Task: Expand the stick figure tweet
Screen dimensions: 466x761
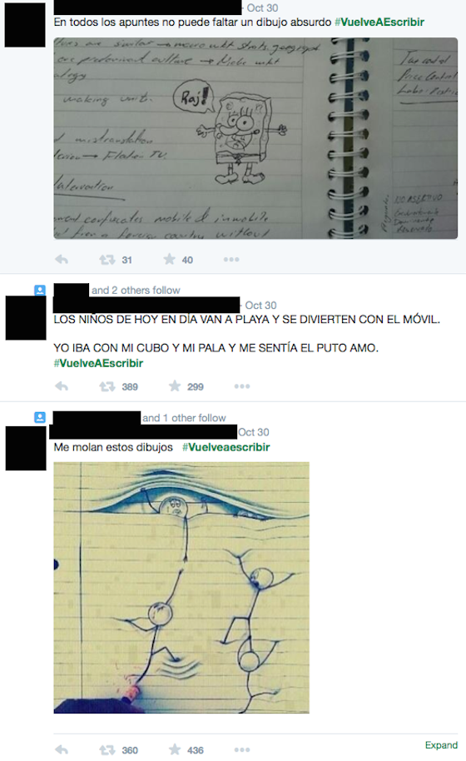Action: point(441,745)
